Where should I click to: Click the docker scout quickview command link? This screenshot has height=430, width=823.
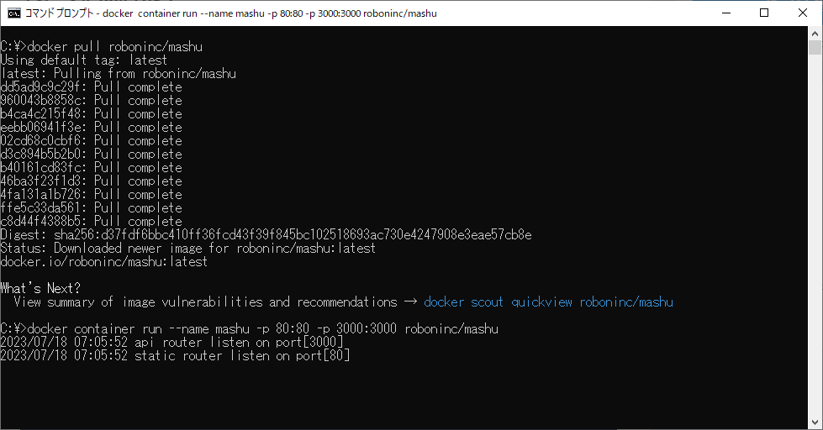(x=548, y=302)
